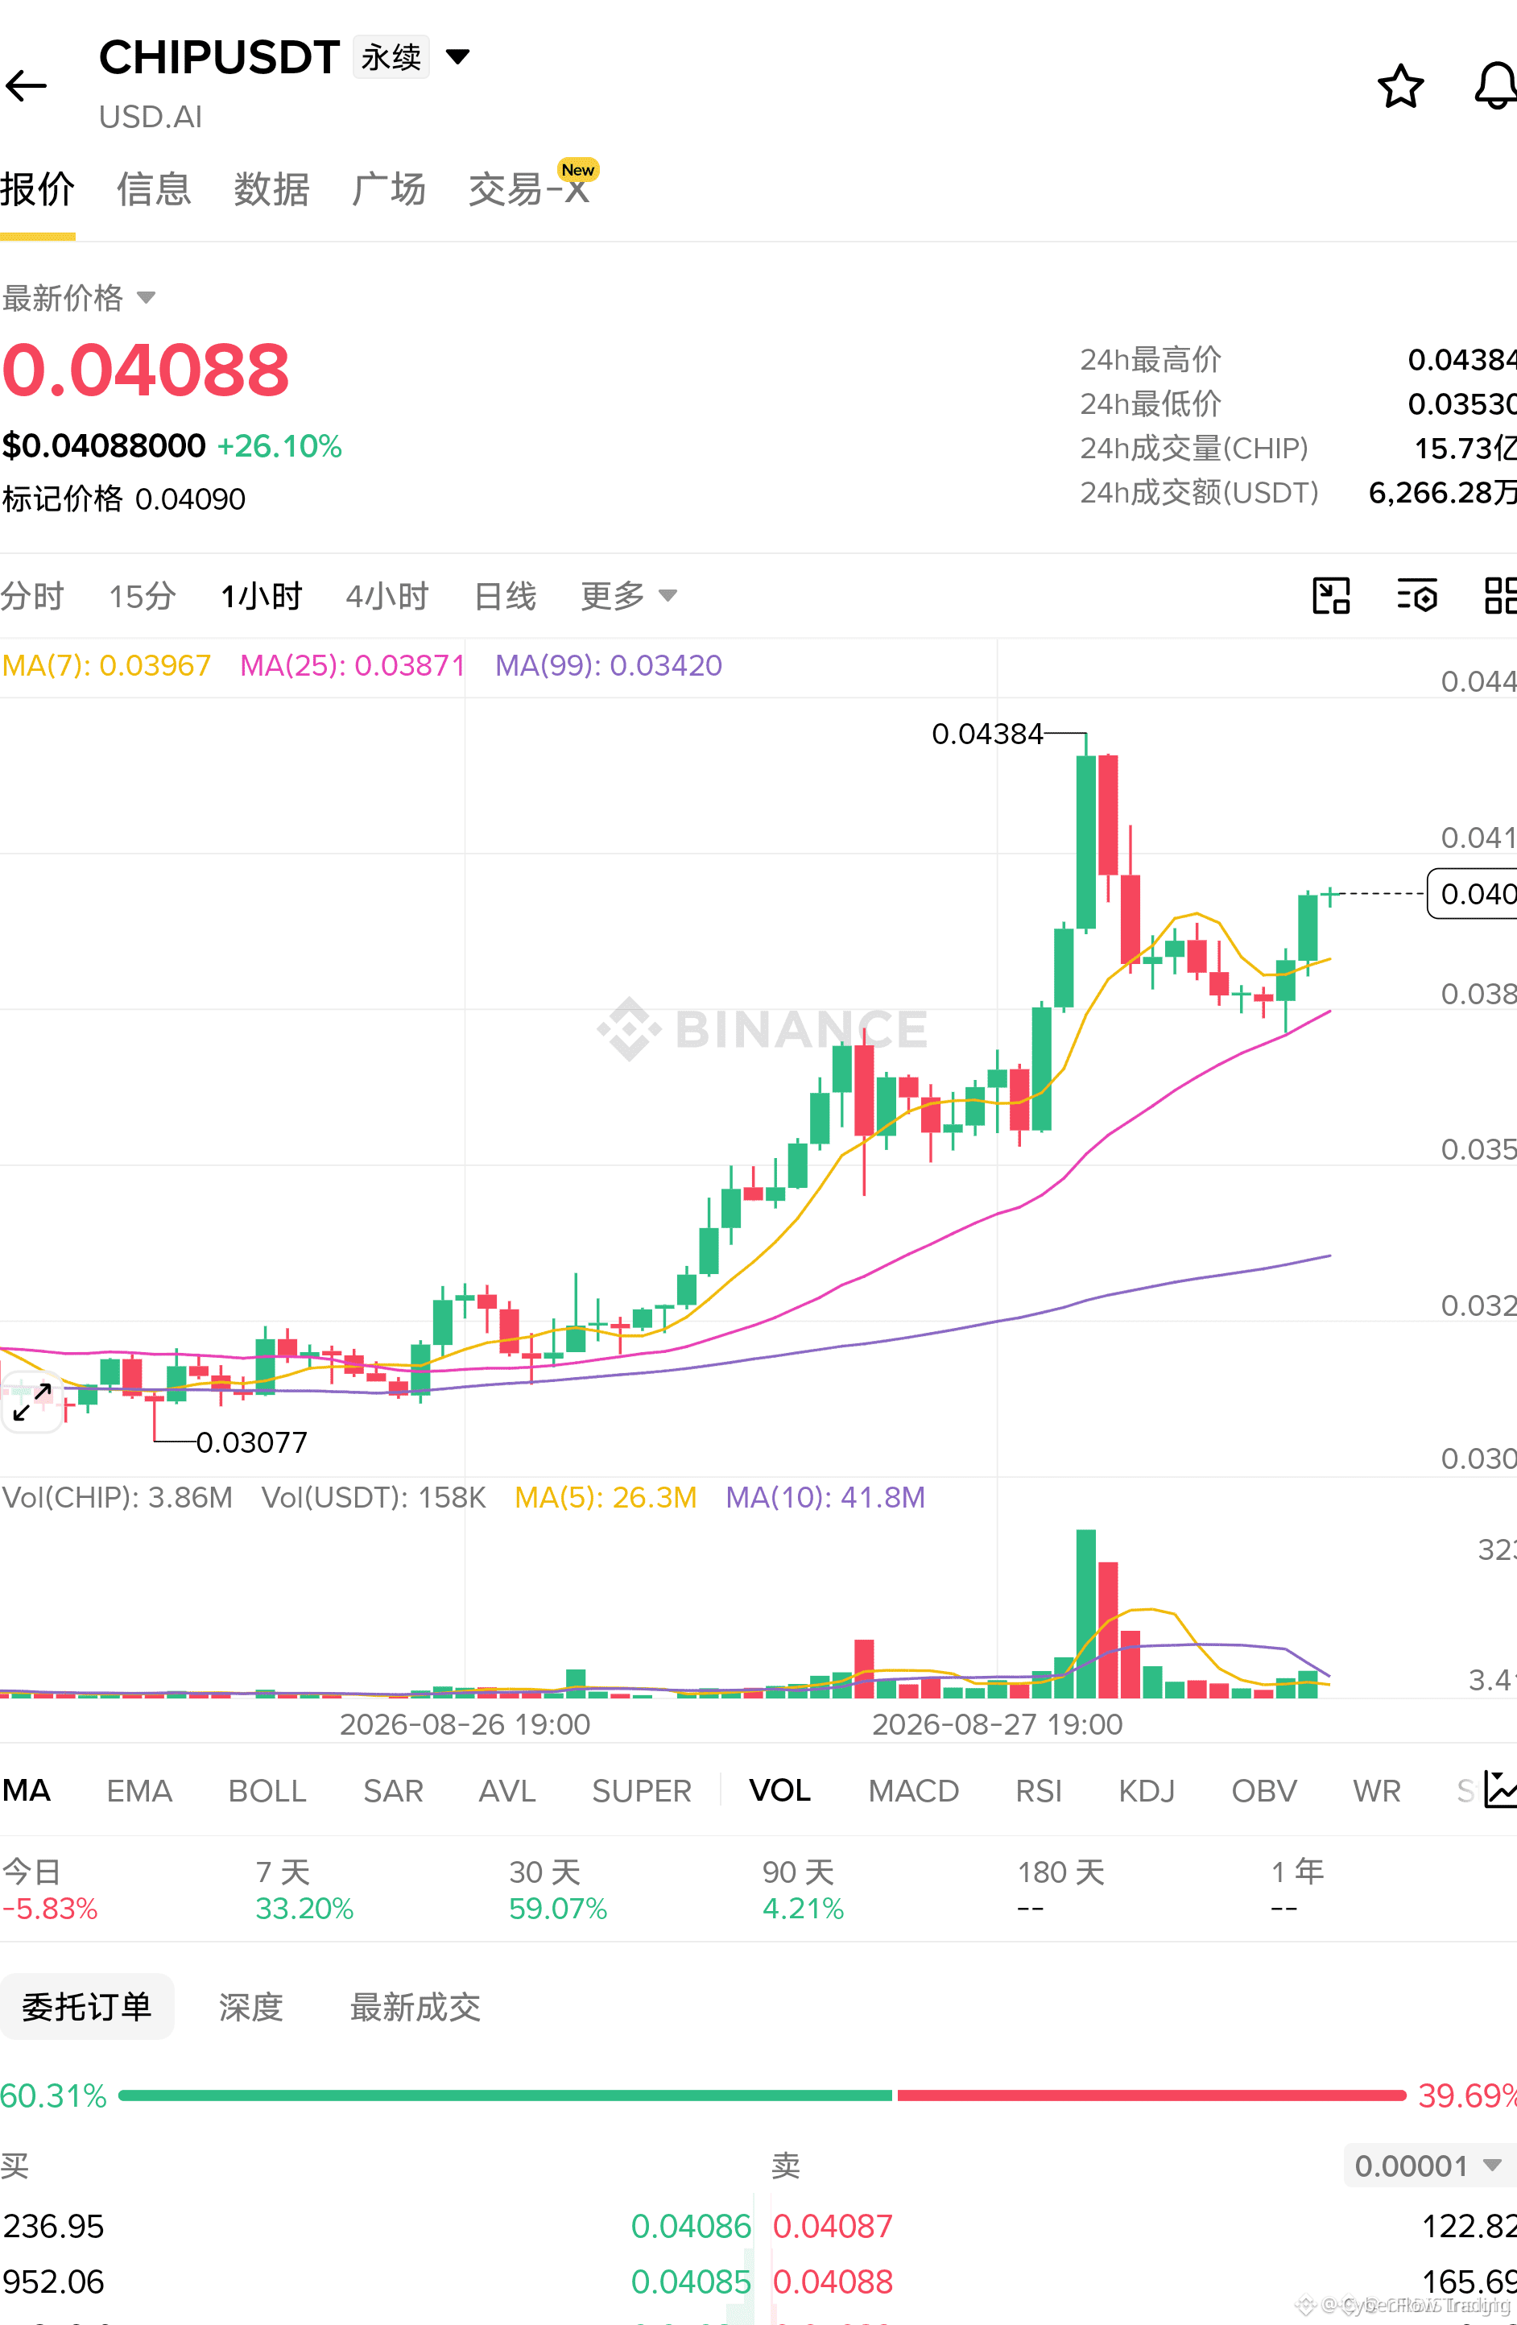The width and height of the screenshot is (1517, 2325).
Task: Tap the volume MA(5): 26.3M legend
Action: click(x=606, y=1498)
